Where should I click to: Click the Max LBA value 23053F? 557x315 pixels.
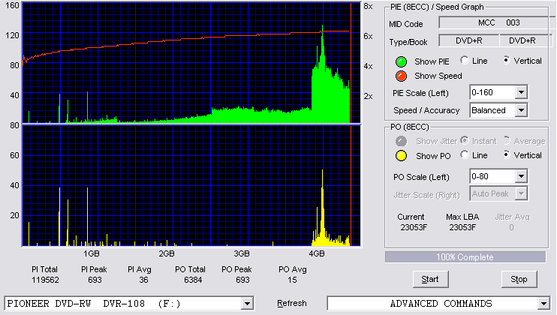462,227
